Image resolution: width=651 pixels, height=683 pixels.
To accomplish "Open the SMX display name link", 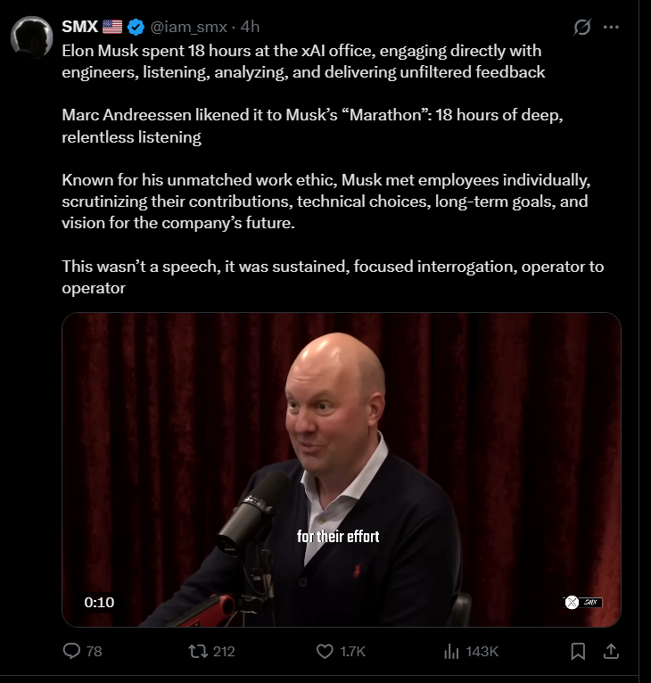I will click(79, 27).
